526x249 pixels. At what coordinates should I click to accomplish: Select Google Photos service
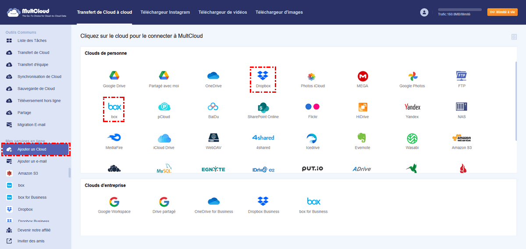(x=412, y=79)
